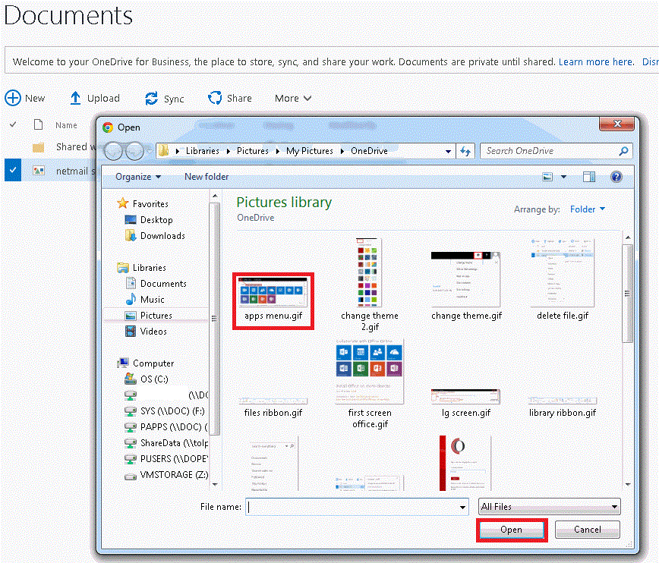Click Libraries in the address path
Image resolution: width=659 pixels, height=563 pixels.
click(203, 151)
